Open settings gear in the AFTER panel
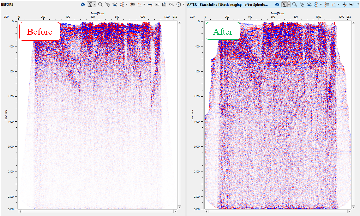The width and height of the screenshot is (360, 216). point(277,5)
